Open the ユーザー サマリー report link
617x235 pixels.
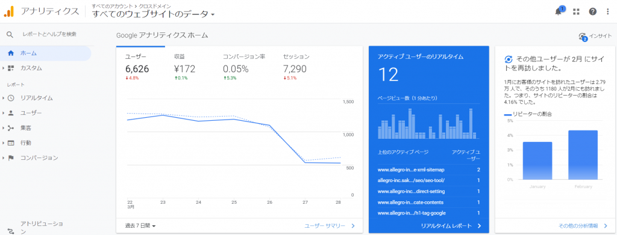pyautogui.click(x=325, y=225)
